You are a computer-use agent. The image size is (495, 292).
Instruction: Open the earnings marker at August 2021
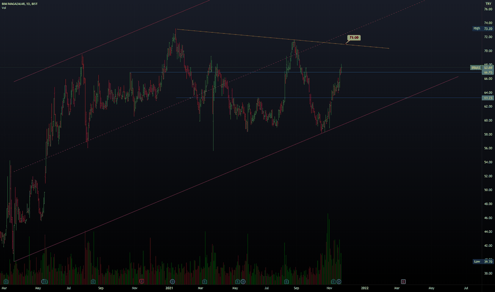(x=286, y=281)
